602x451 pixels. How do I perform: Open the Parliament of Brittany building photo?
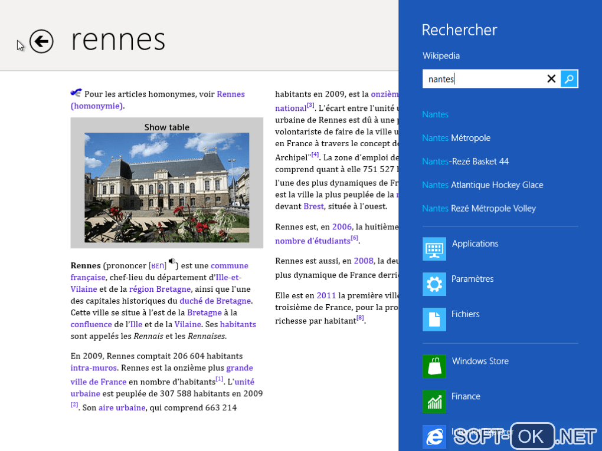point(166,187)
